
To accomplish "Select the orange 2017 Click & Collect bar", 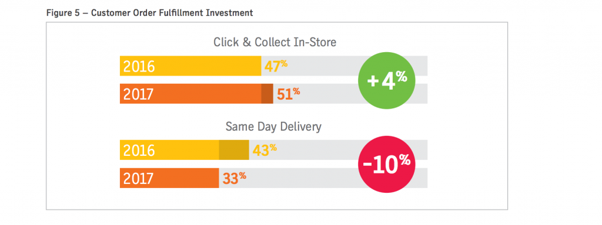I will click(x=196, y=94).
